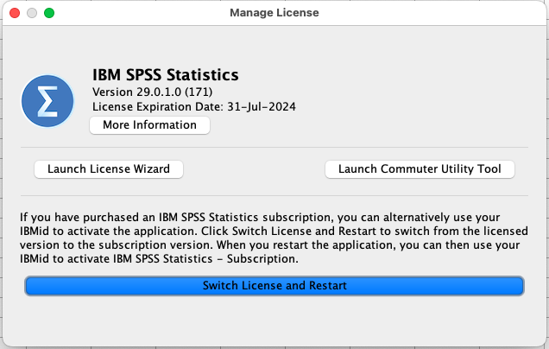The width and height of the screenshot is (549, 349).
Task: Click the License Expiration Date label
Action: tap(160, 107)
